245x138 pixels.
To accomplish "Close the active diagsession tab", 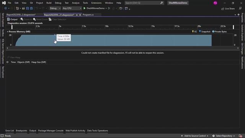I will 80,15.
